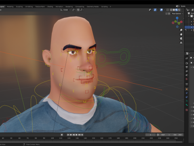Open the Global transform orientation dropdown
This screenshot has width=194, height=146.
65,10
